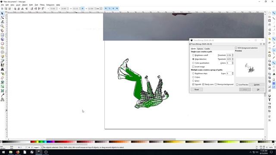Select the Ellipse tool
This screenshot has height=155, width=276.
2,43
